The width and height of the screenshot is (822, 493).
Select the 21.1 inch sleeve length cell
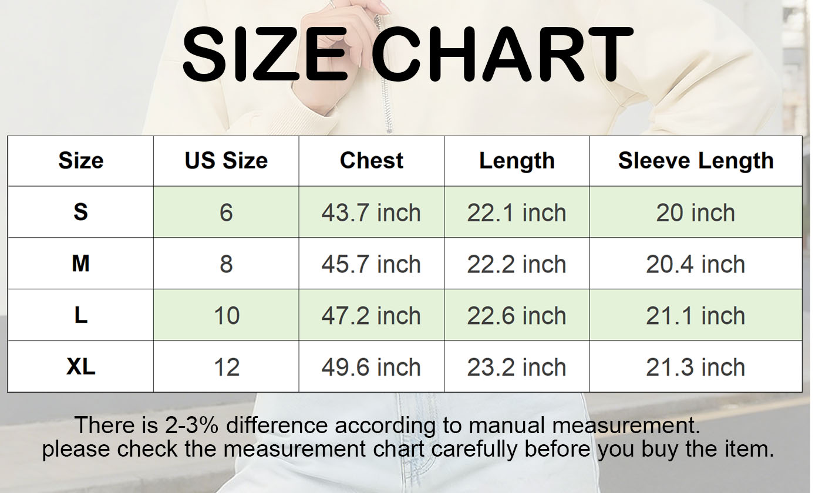tap(696, 316)
